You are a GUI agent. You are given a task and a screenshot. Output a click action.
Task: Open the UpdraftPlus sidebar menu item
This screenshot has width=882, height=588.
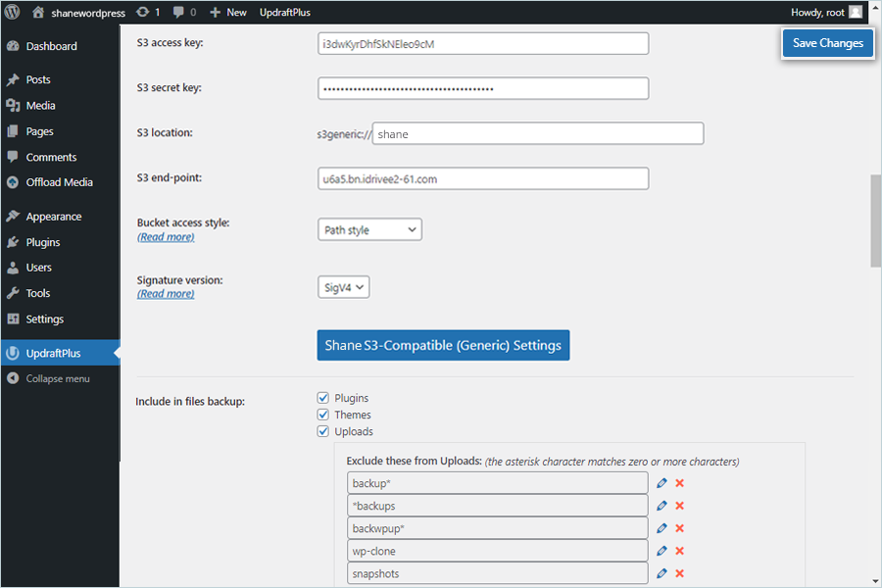pos(60,354)
